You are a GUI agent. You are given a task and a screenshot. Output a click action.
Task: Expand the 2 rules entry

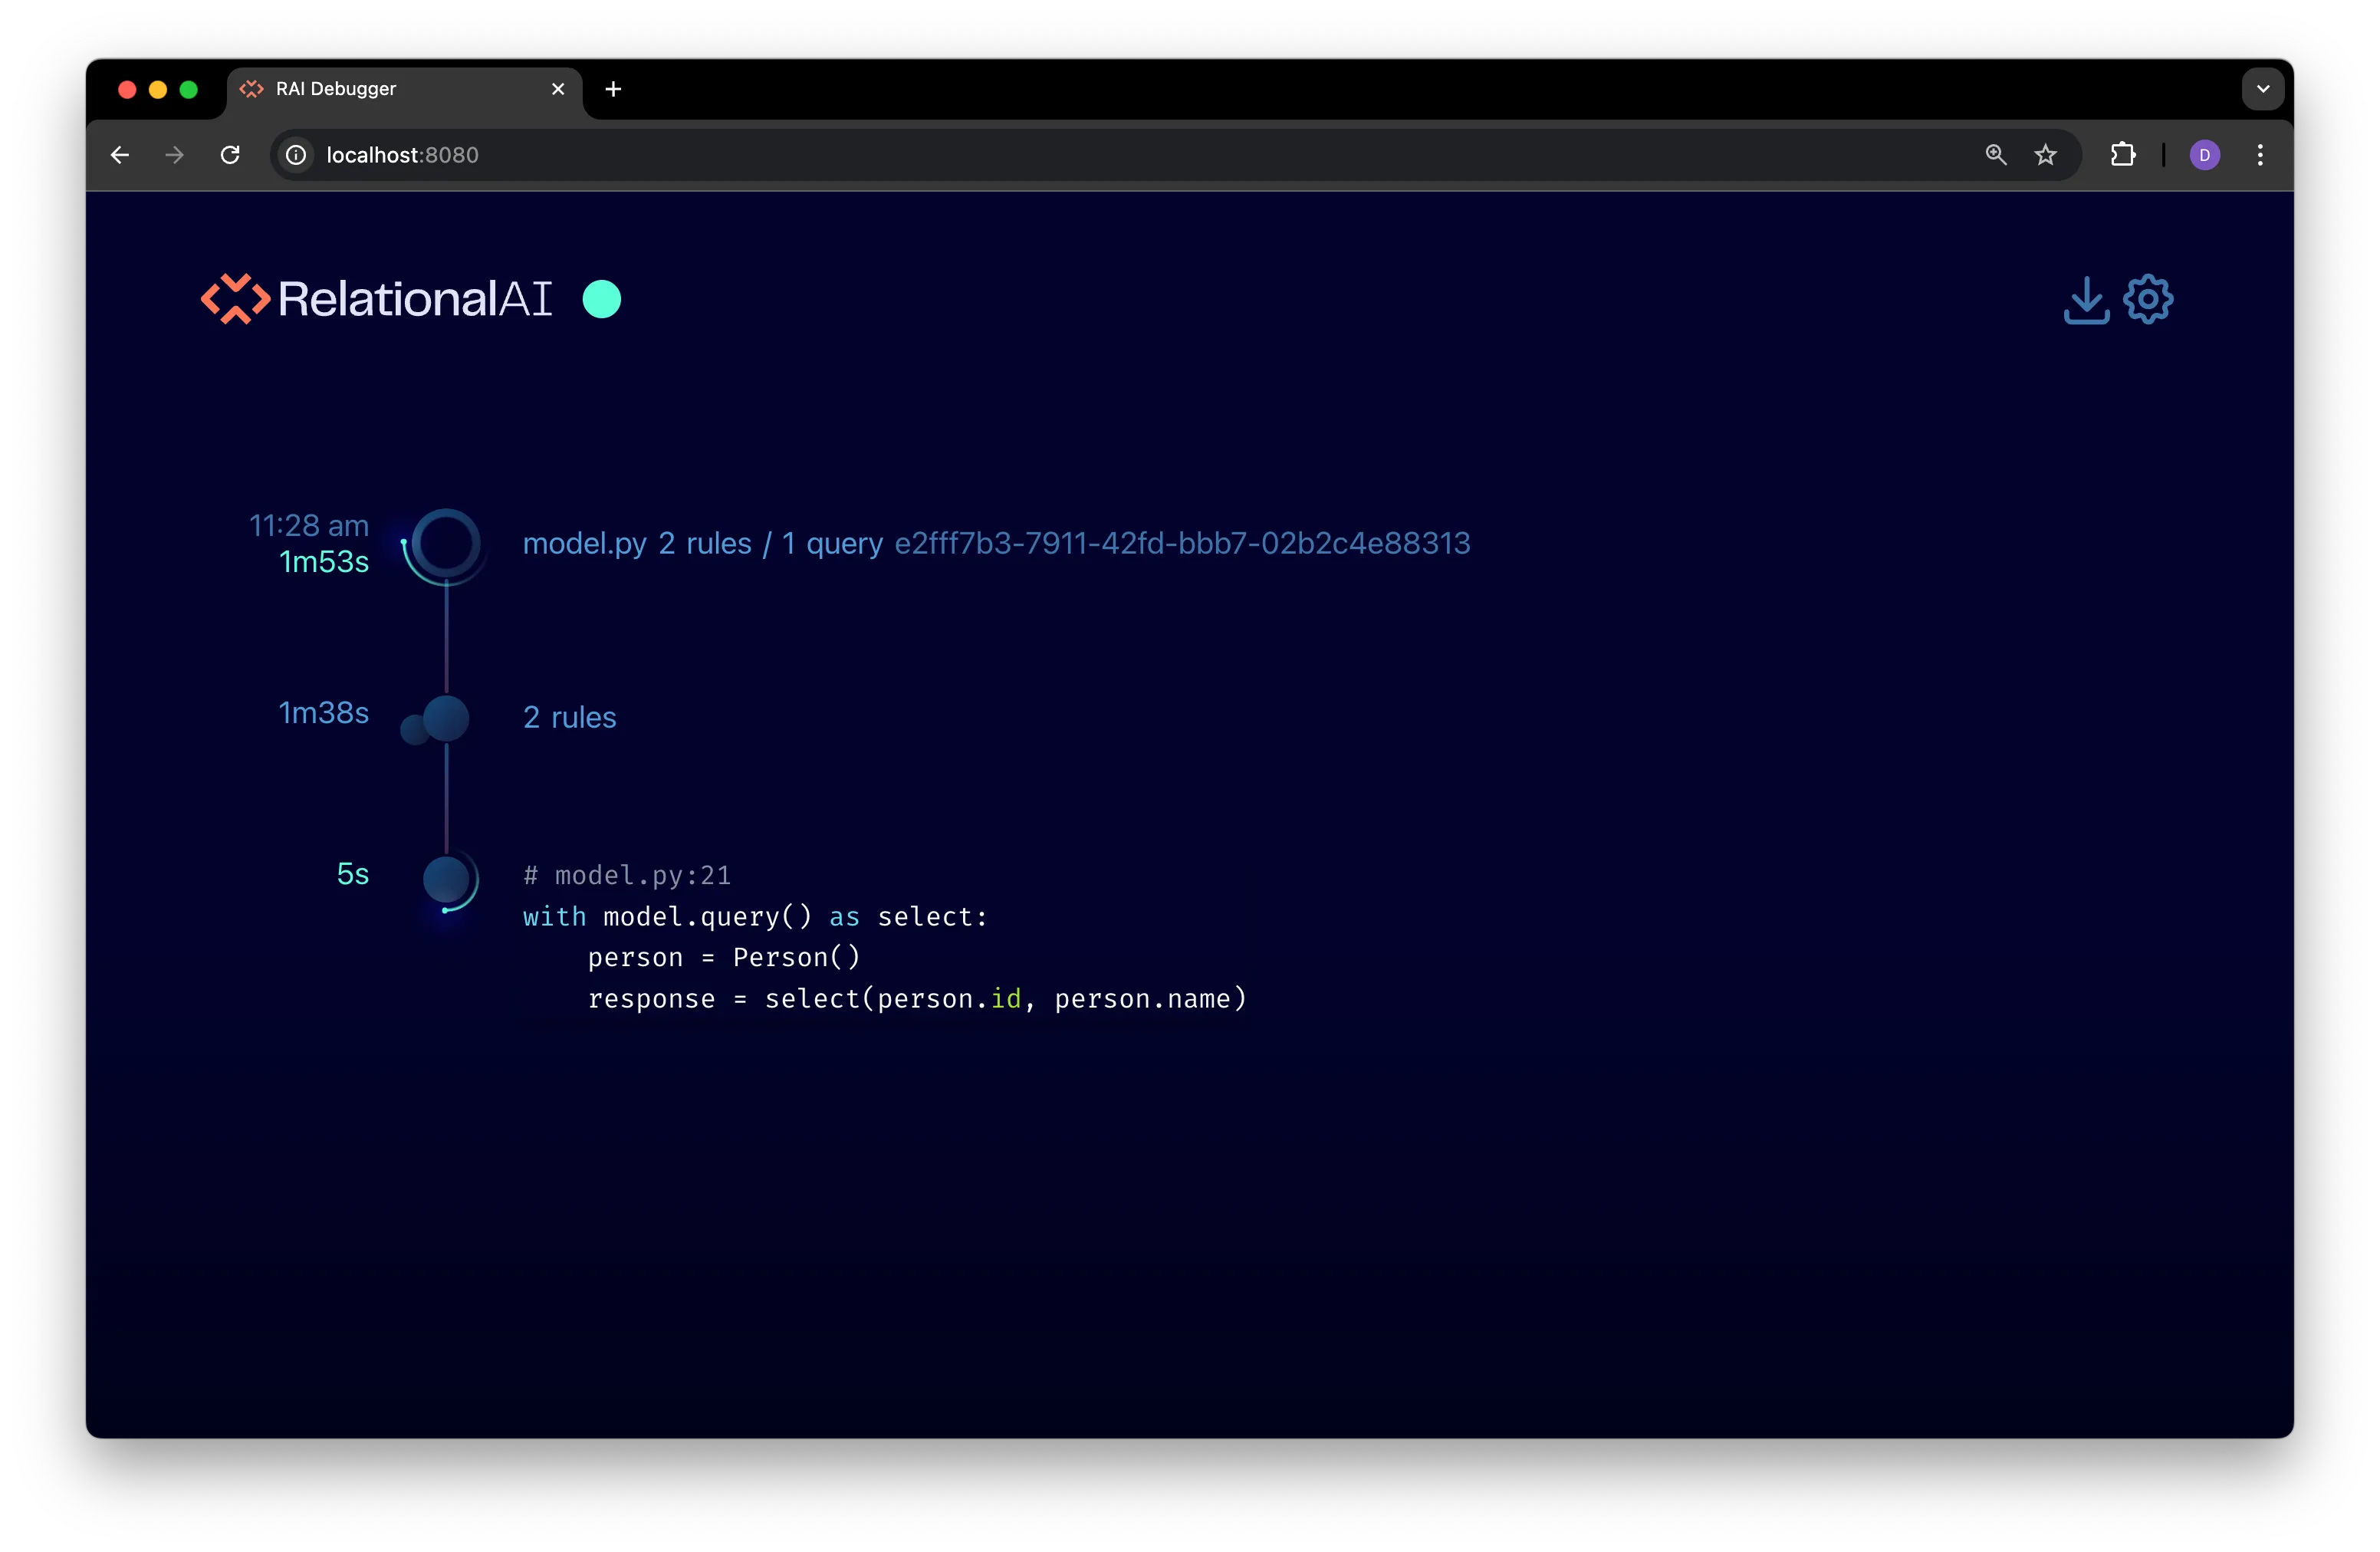pos(569,717)
